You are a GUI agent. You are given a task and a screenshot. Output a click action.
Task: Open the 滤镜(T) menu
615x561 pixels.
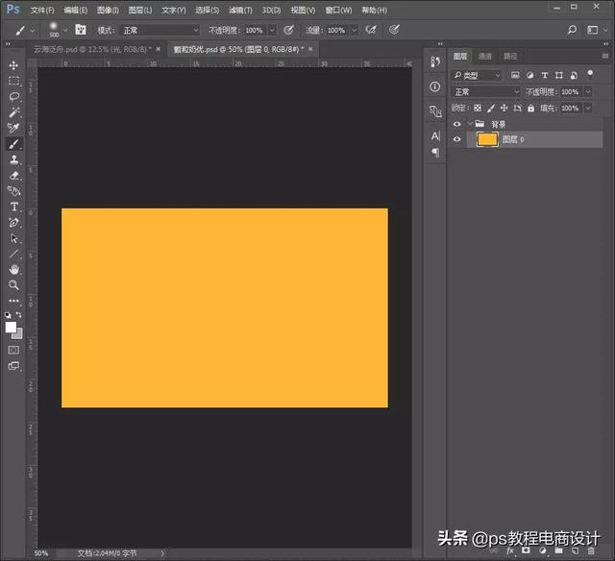point(240,11)
